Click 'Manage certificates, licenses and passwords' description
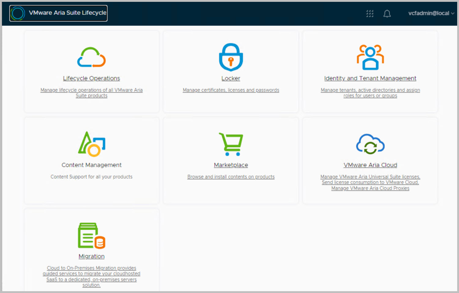The width and height of the screenshot is (459, 293). click(x=231, y=90)
